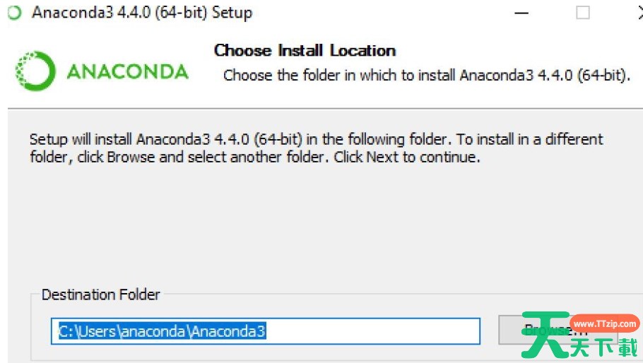Click the large green 天 watermark logo
The image size is (643, 363).
click(544, 336)
